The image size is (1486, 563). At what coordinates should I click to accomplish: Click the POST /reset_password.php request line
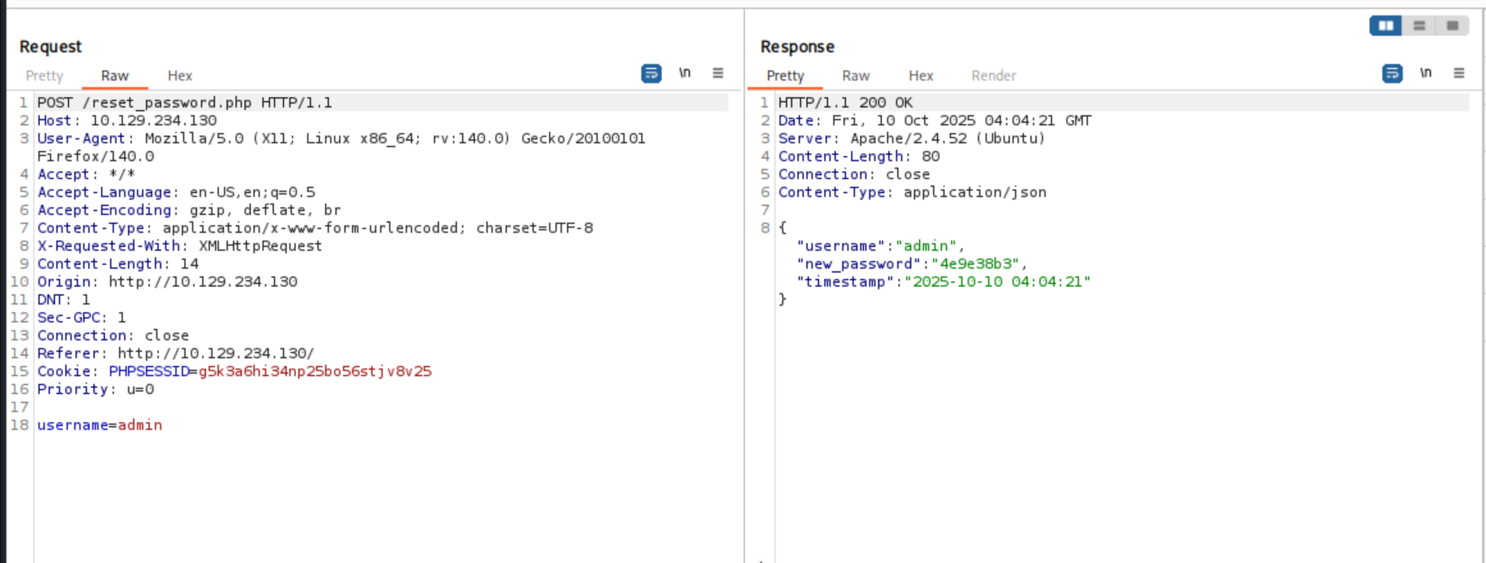pos(184,102)
